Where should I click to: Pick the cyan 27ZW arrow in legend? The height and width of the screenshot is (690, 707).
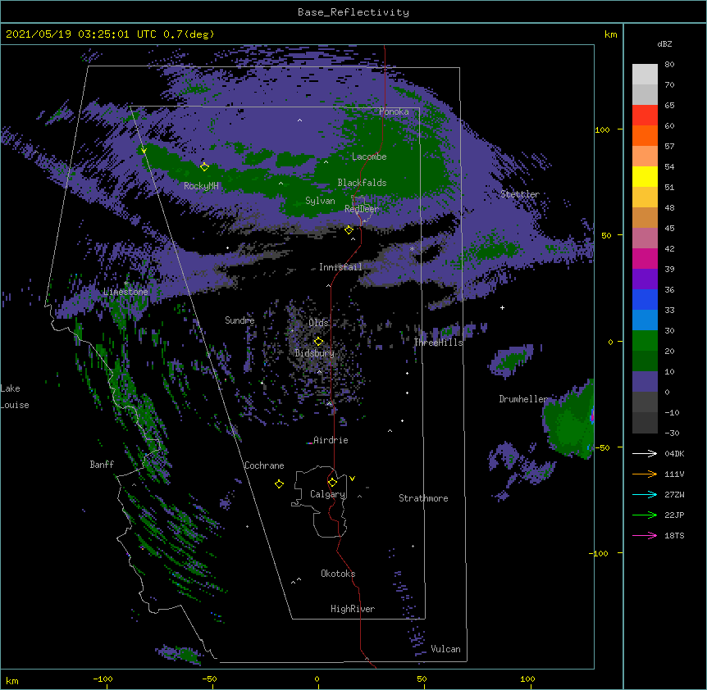pyautogui.click(x=645, y=494)
